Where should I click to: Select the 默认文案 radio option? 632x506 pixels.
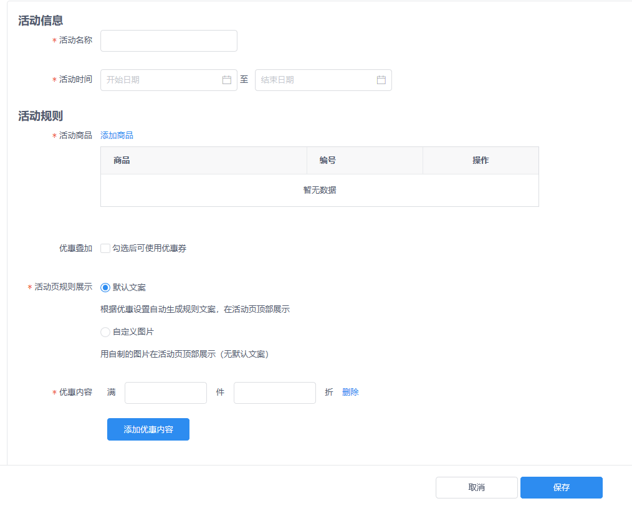[105, 288]
